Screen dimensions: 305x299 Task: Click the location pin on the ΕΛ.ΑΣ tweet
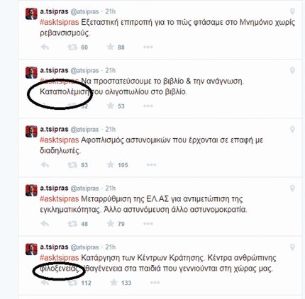pos(292,188)
